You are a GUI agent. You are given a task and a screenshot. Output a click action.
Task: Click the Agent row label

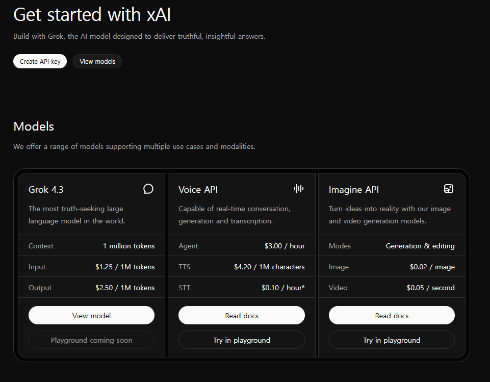188,246
